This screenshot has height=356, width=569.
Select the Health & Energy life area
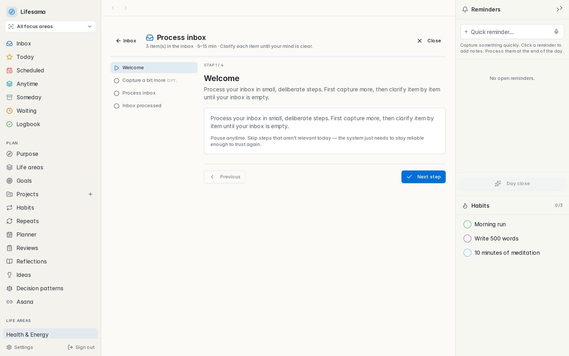click(50, 334)
